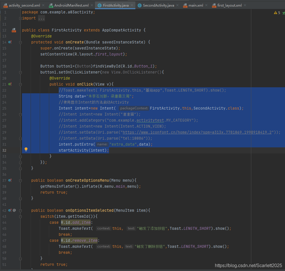Click the FirstActivity class name declaration

[x=66, y=30]
